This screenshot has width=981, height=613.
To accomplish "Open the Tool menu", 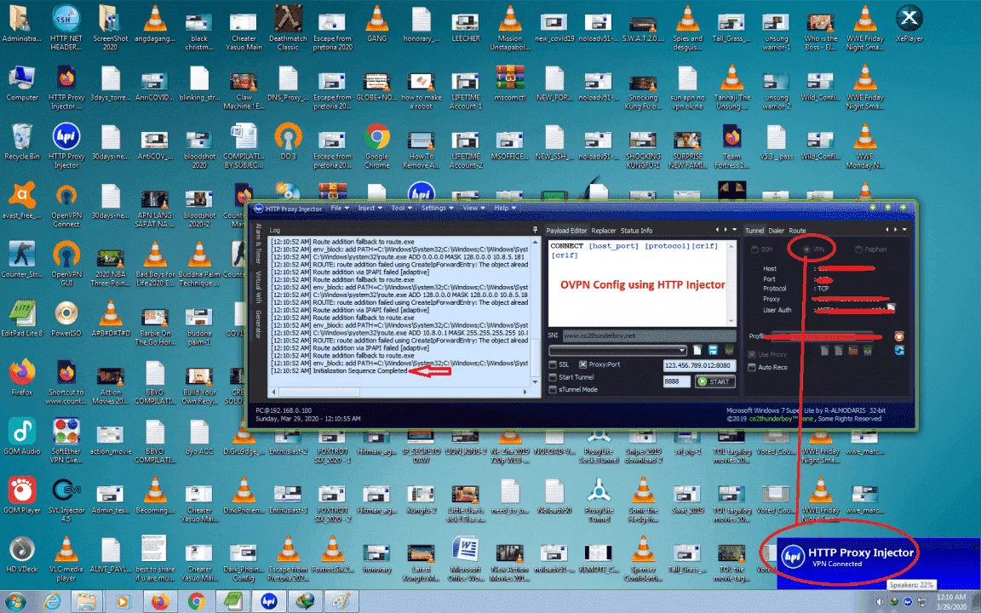I will [x=402, y=209].
